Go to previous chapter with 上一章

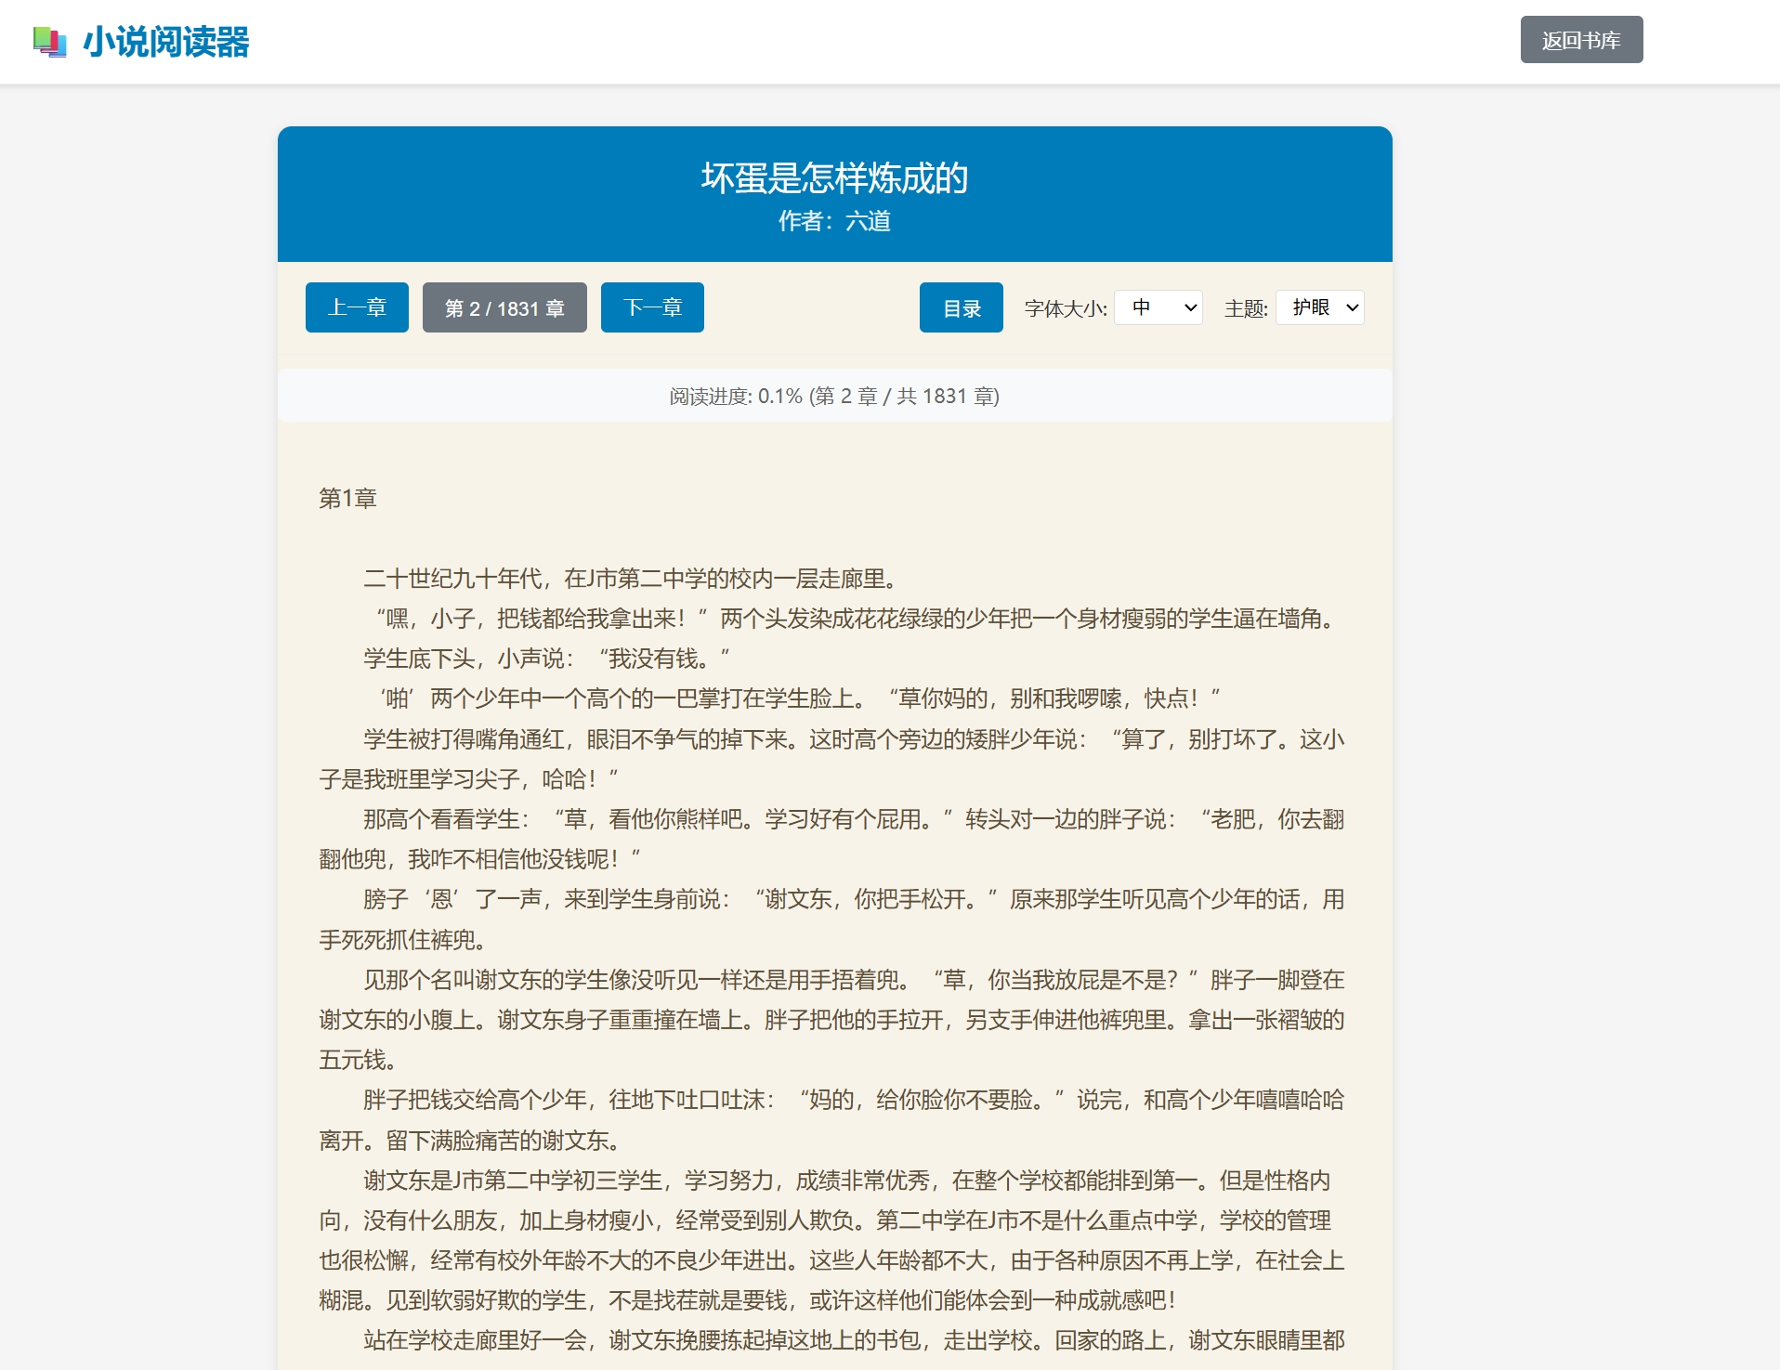(x=357, y=307)
